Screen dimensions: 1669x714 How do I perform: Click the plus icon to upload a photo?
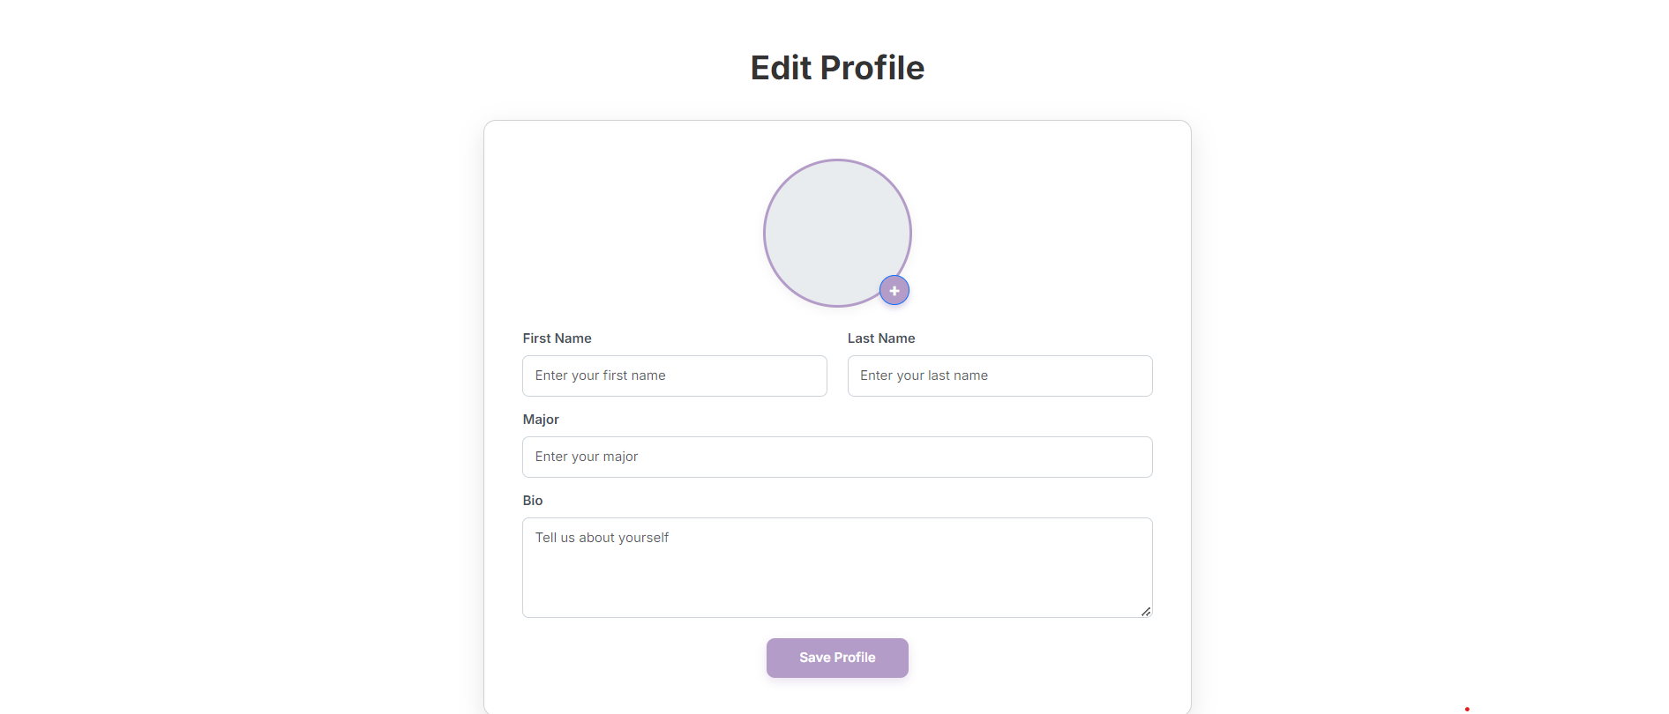point(894,291)
